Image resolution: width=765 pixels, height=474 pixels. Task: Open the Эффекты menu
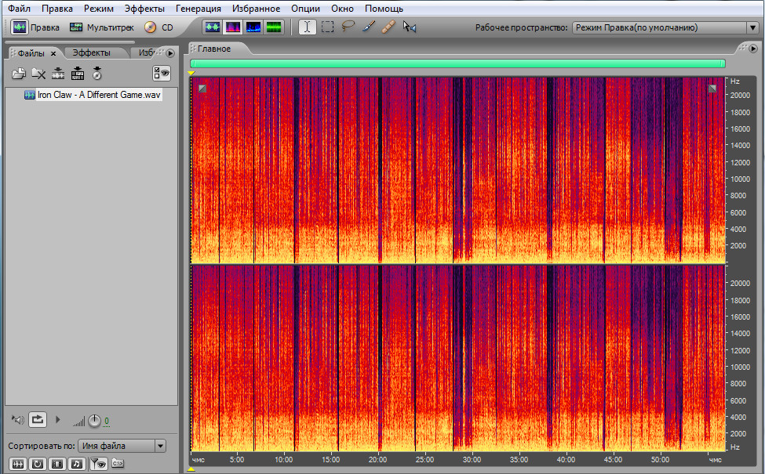[x=144, y=9]
